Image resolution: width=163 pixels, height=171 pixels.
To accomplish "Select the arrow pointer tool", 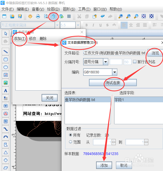I will 6,34.
